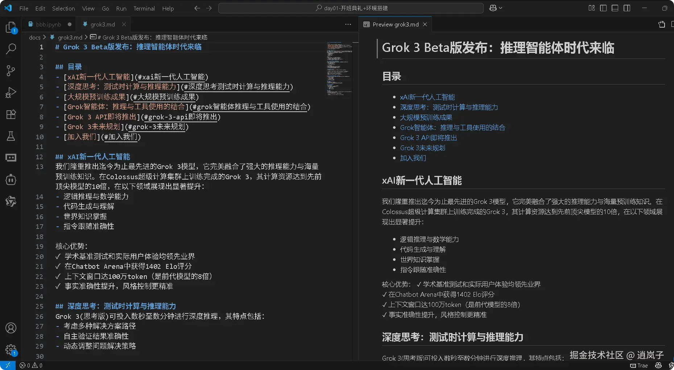Open the Manage settings gear
The width and height of the screenshot is (674, 370).
tap(11, 350)
